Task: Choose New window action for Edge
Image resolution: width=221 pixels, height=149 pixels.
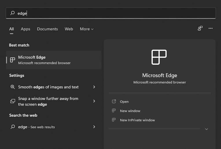Action: tap(130, 111)
